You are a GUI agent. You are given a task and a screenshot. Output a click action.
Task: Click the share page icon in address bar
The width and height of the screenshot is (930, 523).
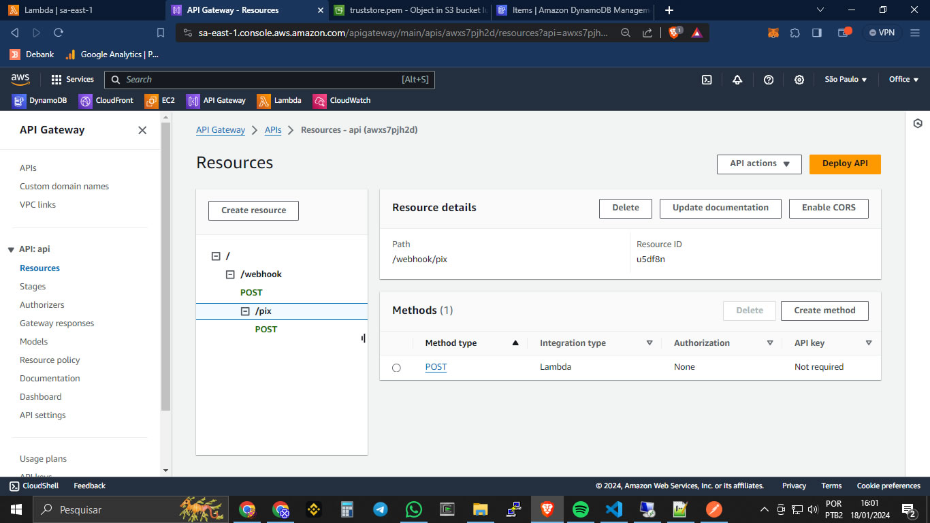click(x=647, y=33)
